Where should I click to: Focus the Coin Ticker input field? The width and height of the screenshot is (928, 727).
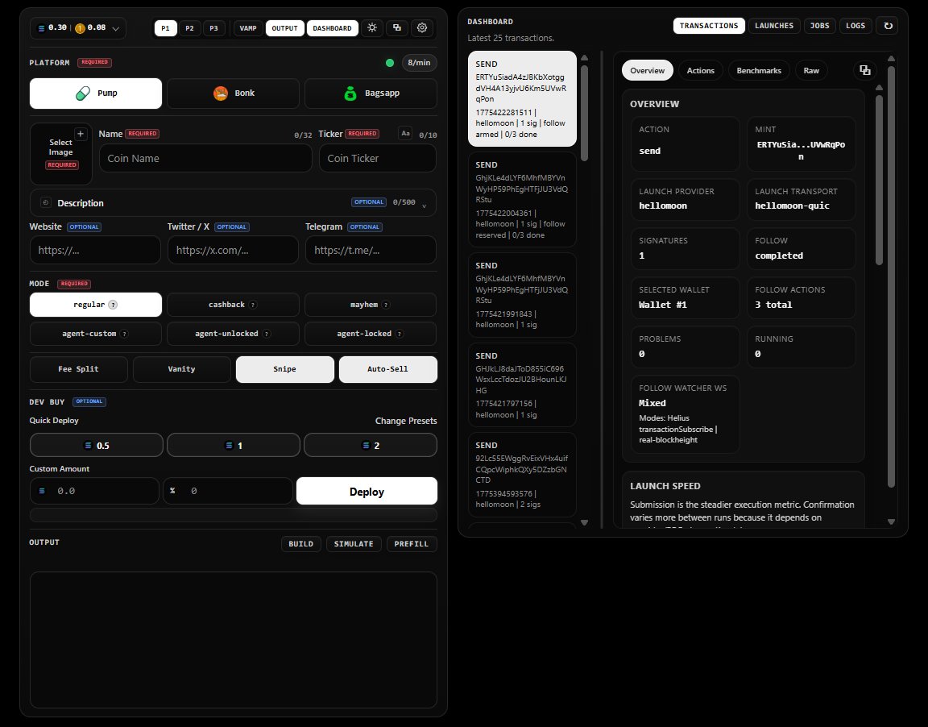coord(378,158)
